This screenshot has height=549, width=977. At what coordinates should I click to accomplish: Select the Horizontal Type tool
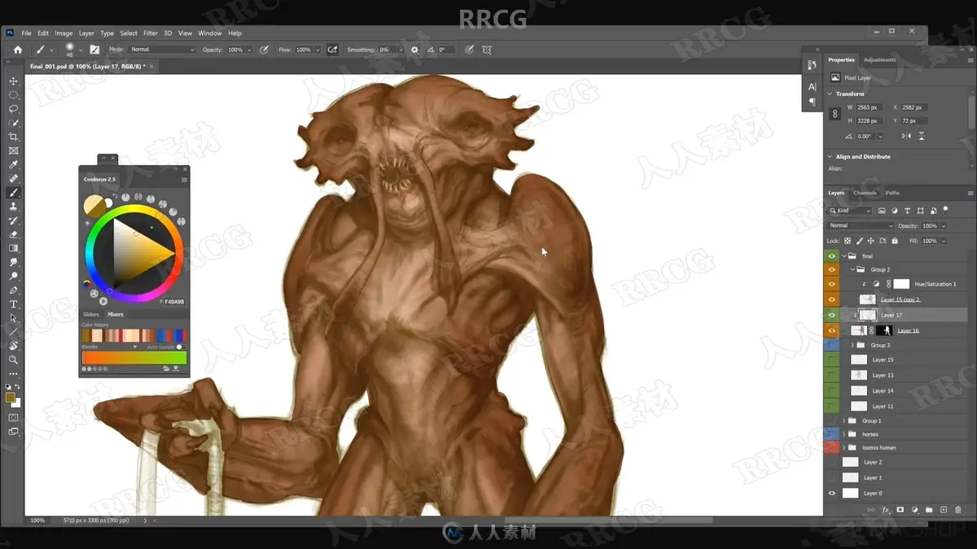pos(13,304)
